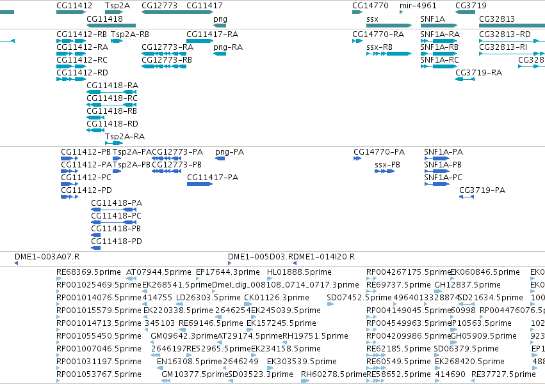Select transcript CG32813-RI
The height and width of the screenshot is (384, 545).
pyautogui.click(x=503, y=47)
